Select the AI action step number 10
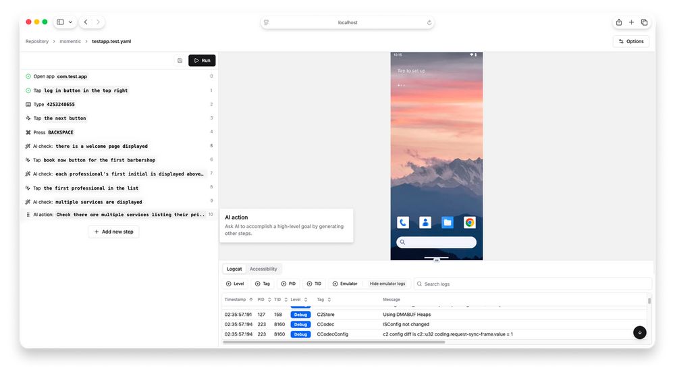The height and width of the screenshot is (370, 675). (119, 215)
